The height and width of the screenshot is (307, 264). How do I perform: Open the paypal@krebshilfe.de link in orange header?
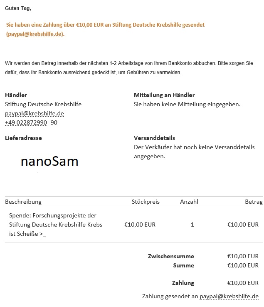[x=35, y=34]
